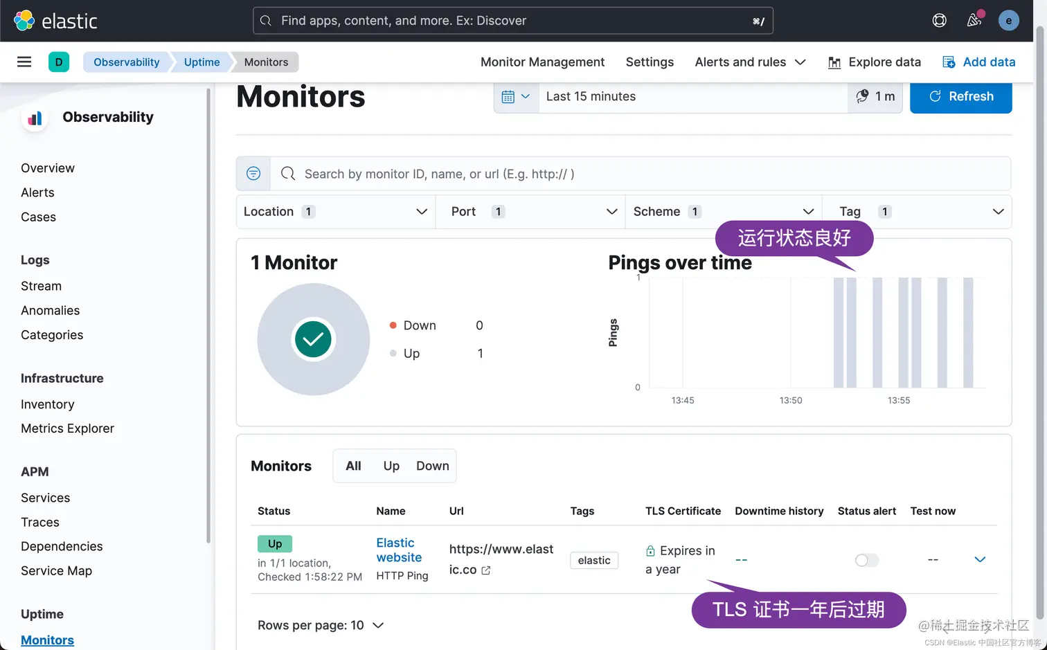Open Anomalies in the sidebar
The height and width of the screenshot is (650, 1047).
click(50, 310)
